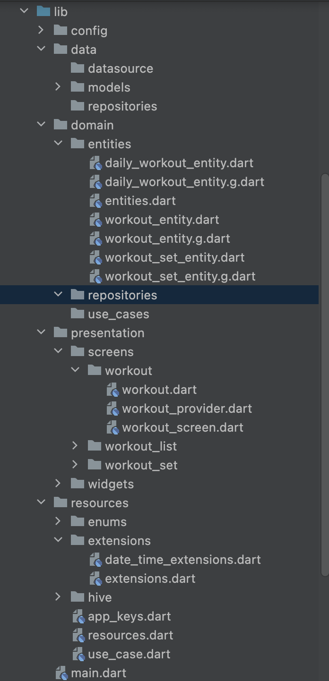
Task: Expand the widgets folder
Action: click(58, 484)
